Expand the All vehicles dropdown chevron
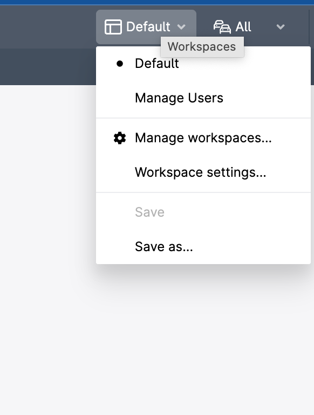The width and height of the screenshot is (314, 415). pyautogui.click(x=281, y=27)
